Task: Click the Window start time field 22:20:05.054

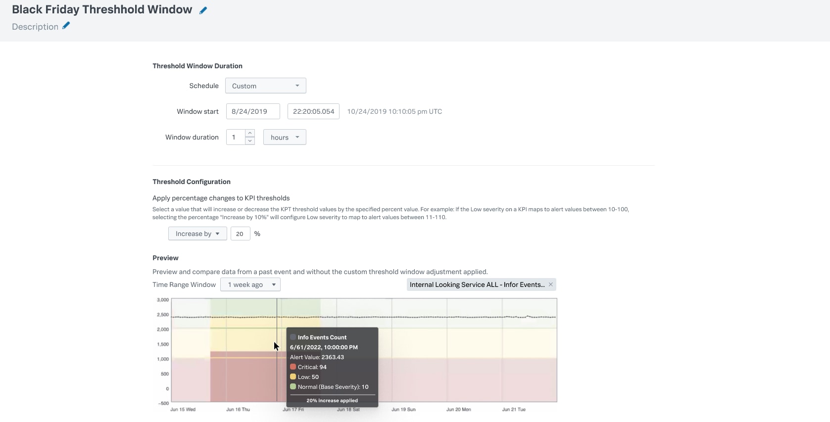Action: point(313,111)
